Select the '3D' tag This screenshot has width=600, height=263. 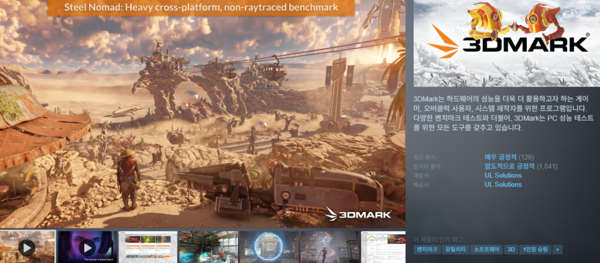[x=511, y=250]
